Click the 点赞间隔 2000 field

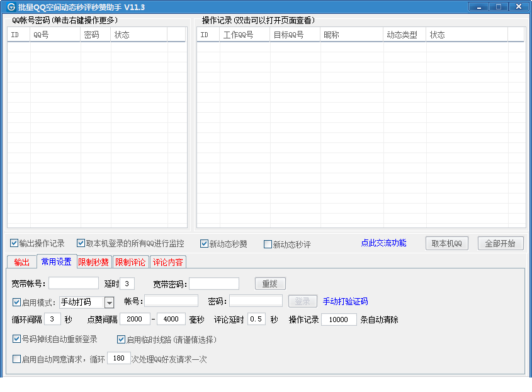pos(134,319)
